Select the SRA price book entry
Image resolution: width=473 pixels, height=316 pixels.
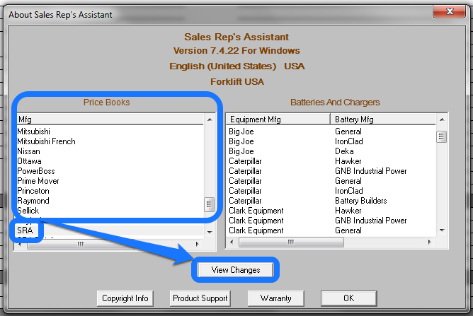click(x=26, y=230)
